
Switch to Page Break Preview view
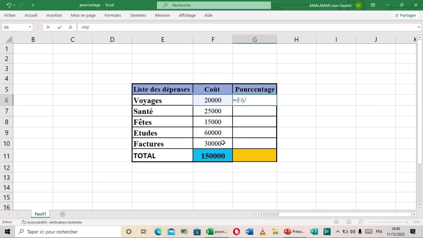(x=361, y=222)
